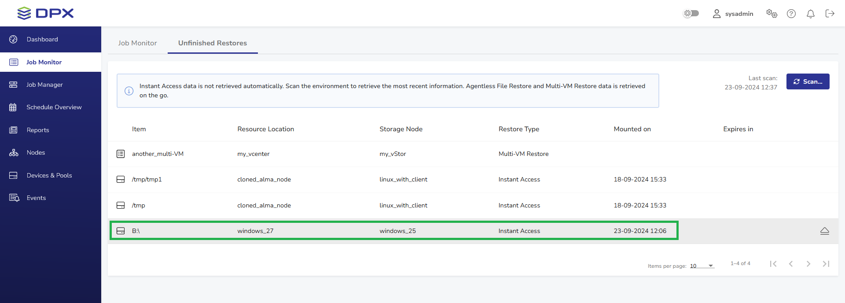Screen dimensions: 845x303
Task: Switch to the Job Monitor tab
Action: point(137,43)
